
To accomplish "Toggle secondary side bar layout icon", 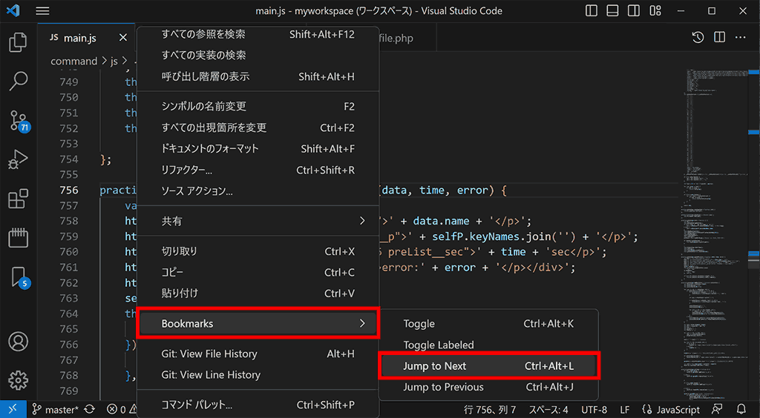I will pos(634,10).
